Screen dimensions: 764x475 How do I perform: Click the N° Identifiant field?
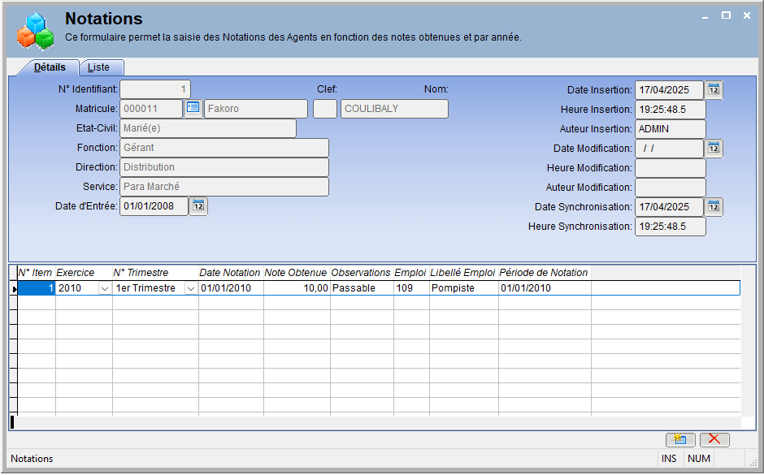pos(155,89)
